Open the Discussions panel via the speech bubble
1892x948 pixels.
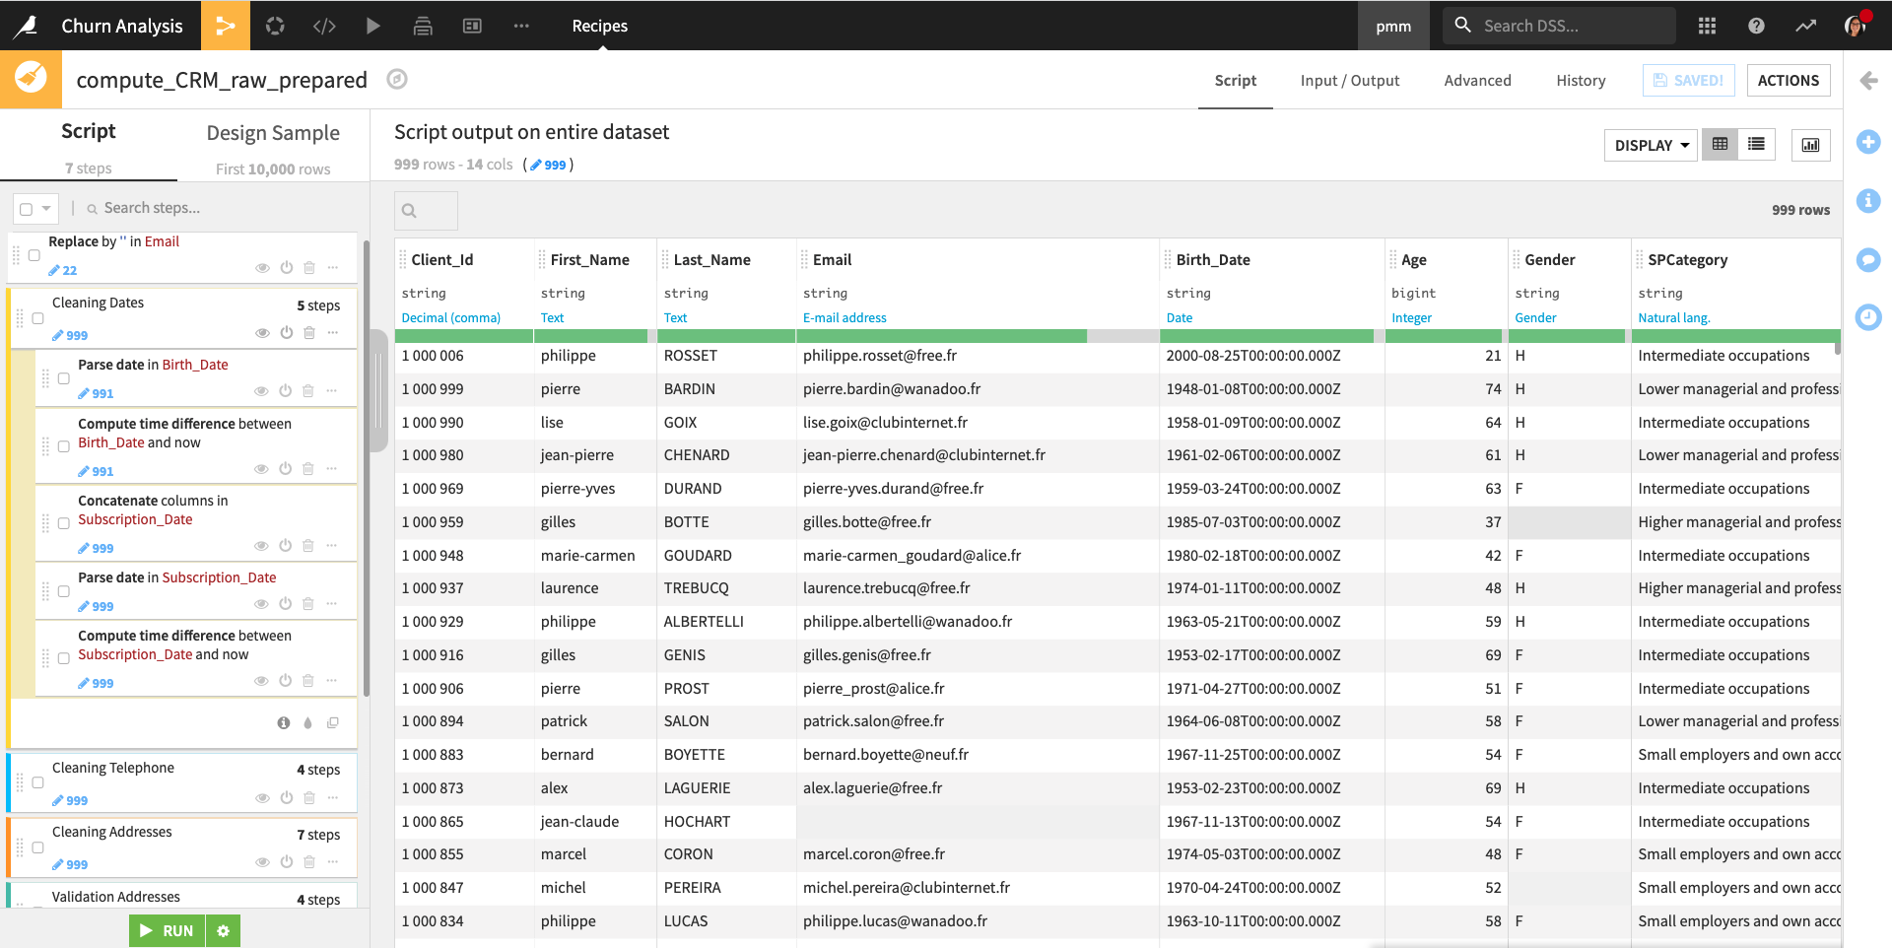click(1869, 260)
